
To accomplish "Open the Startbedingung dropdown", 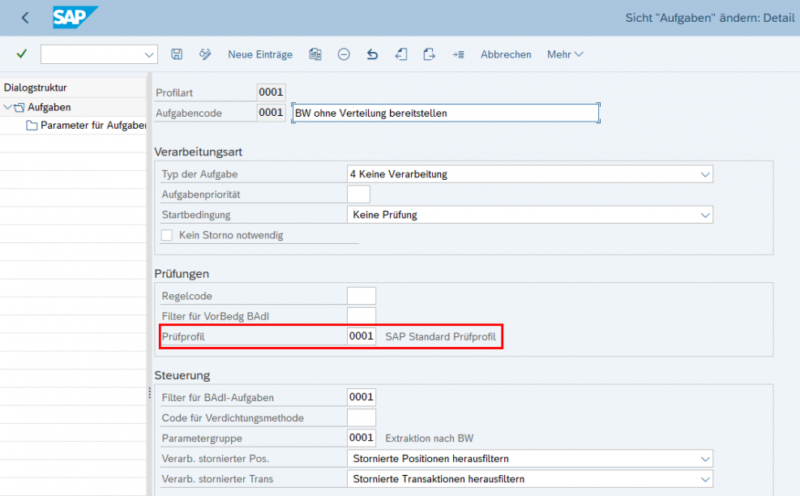I will [705, 216].
